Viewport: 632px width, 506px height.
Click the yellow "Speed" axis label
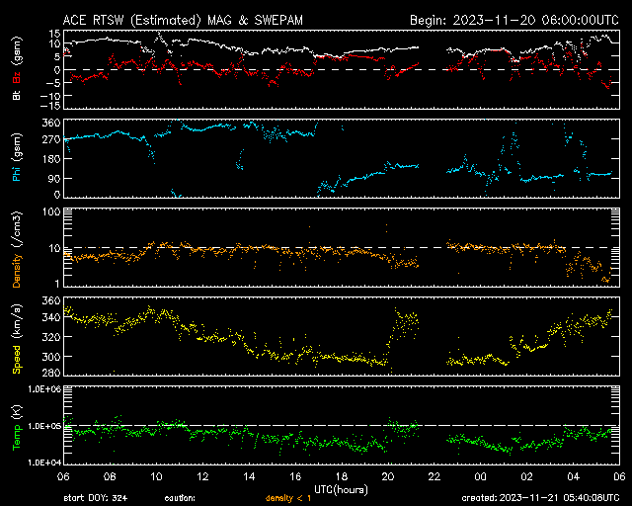17,360
